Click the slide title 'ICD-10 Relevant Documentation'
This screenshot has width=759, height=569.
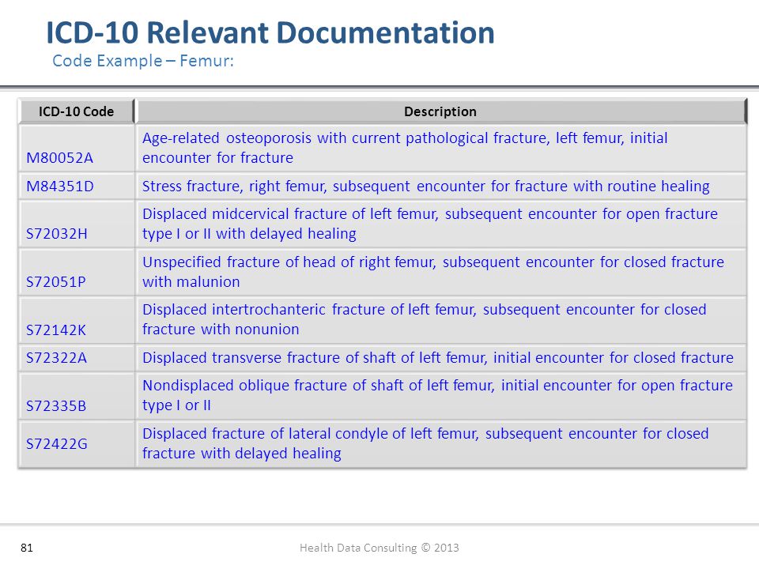pyautogui.click(x=270, y=33)
